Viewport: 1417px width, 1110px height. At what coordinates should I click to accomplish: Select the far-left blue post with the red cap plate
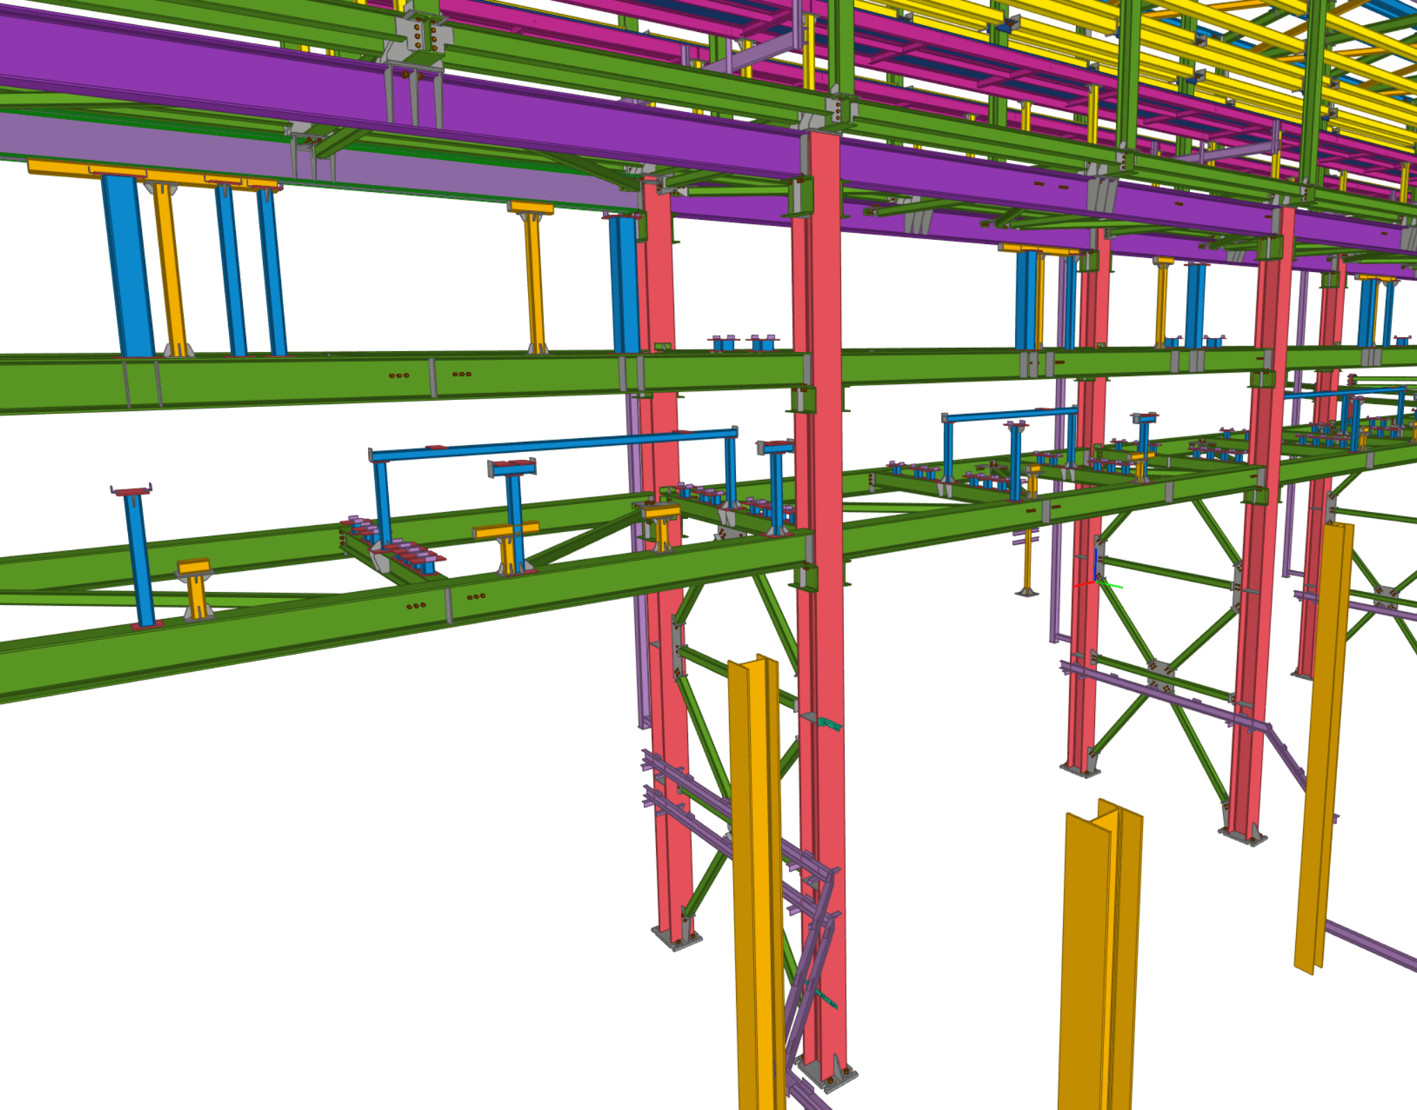click(x=140, y=556)
